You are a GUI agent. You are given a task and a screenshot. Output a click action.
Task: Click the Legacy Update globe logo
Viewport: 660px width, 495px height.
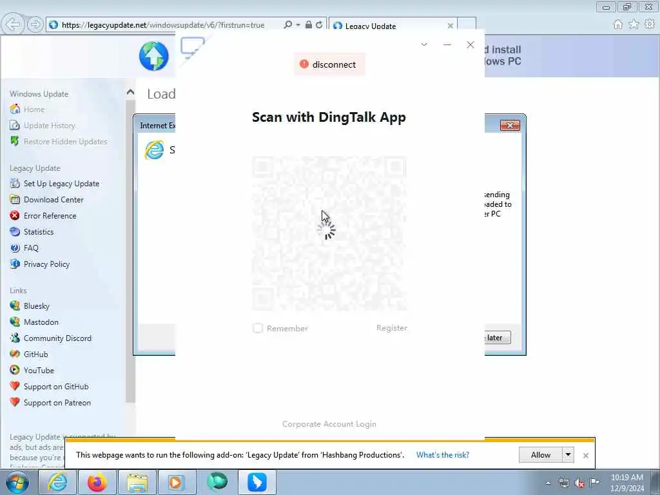[154, 56]
